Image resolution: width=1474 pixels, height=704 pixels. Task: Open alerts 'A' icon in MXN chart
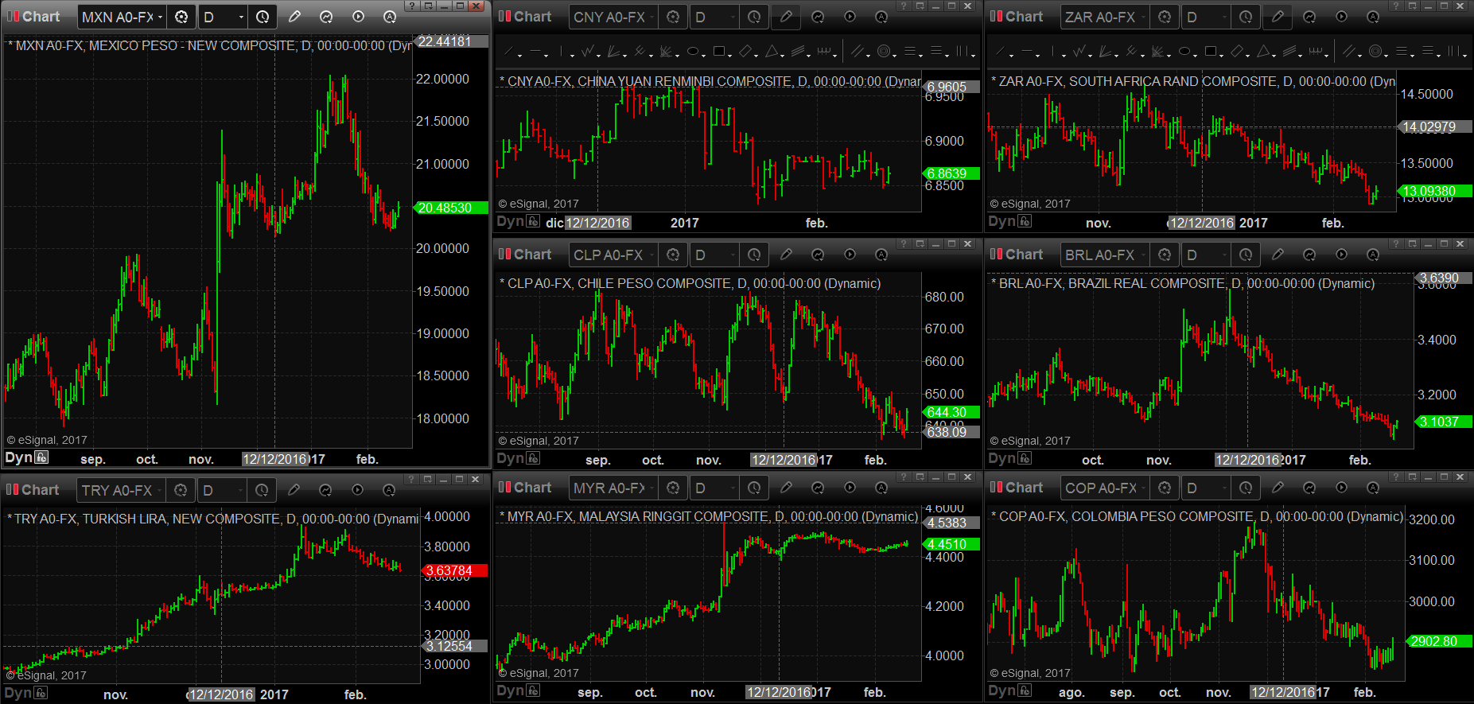point(390,17)
